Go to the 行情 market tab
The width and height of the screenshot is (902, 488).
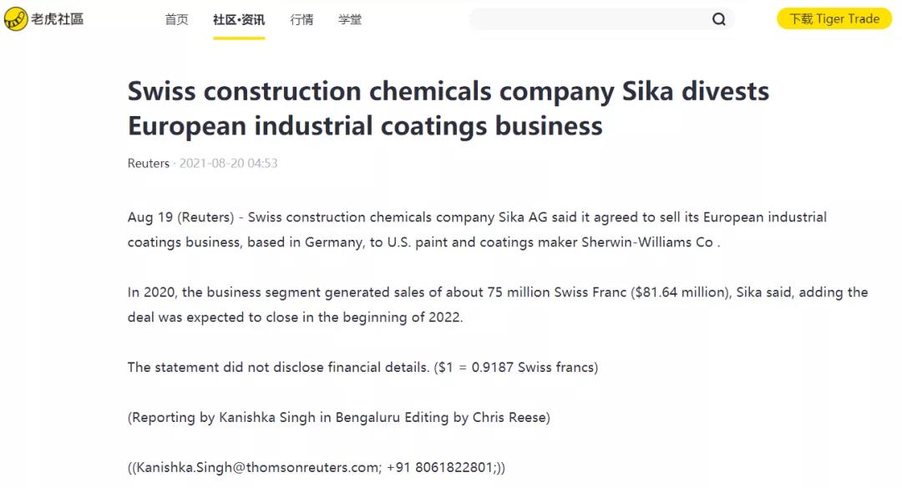click(x=302, y=19)
